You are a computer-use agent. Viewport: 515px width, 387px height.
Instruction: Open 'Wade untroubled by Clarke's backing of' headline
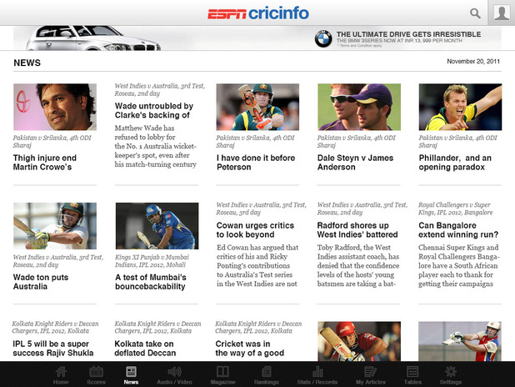coord(153,110)
